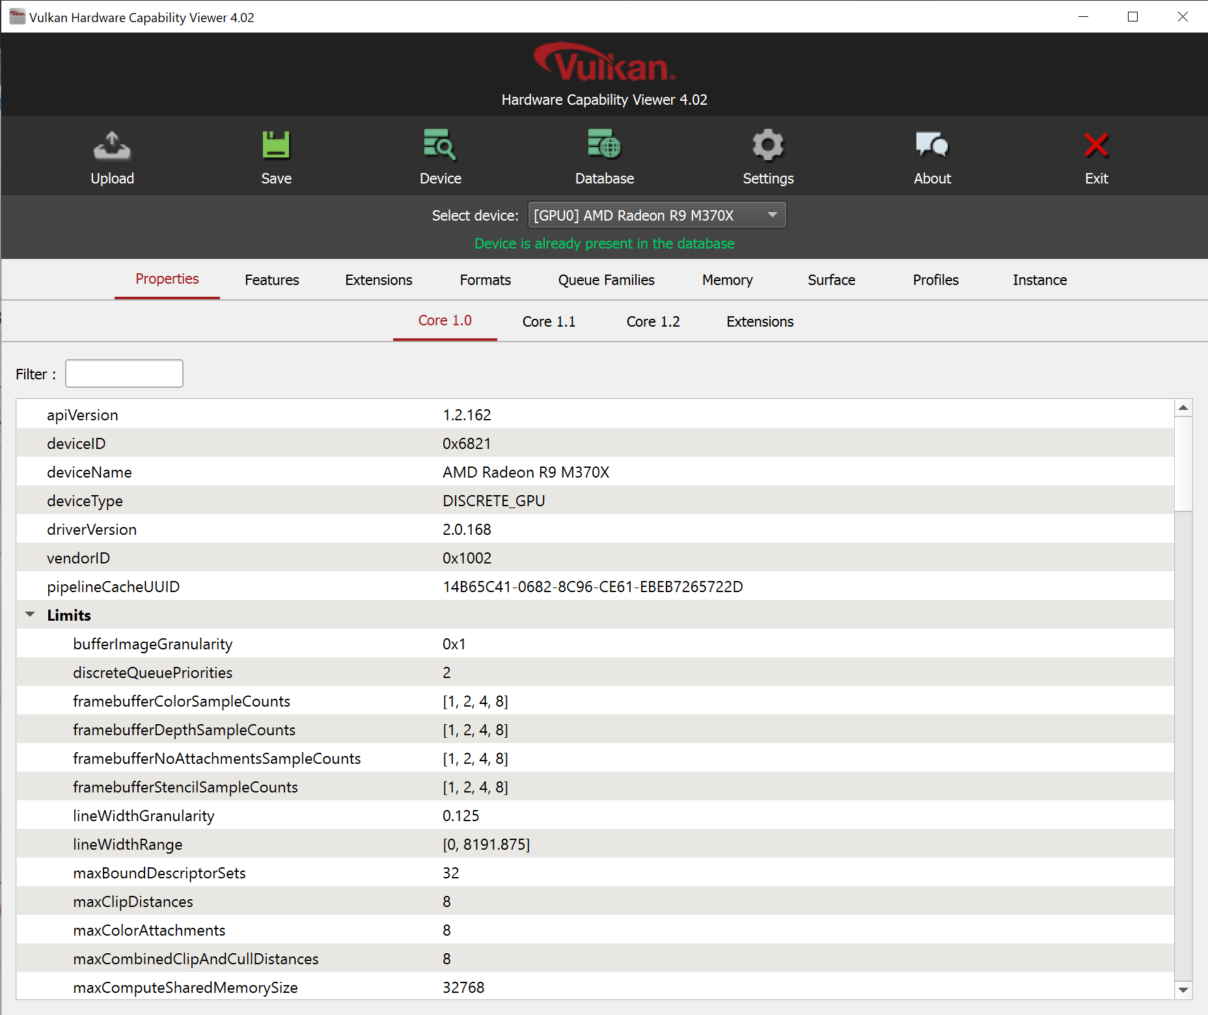Minimize the Vulkan Capability Viewer window
The width and height of the screenshot is (1208, 1015).
pyautogui.click(x=1083, y=17)
